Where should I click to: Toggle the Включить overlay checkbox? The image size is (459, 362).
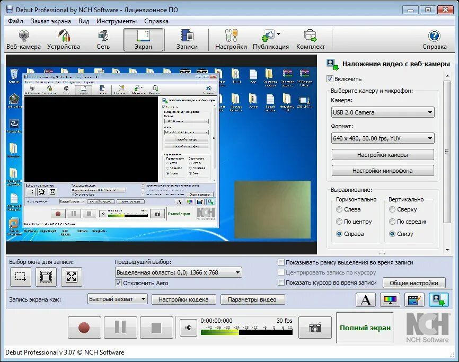tap(330, 79)
